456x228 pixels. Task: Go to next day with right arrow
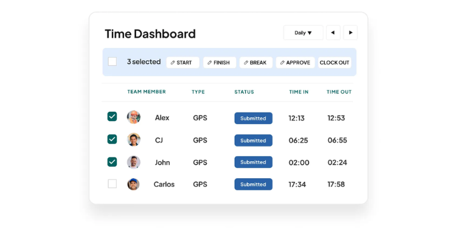(x=350, y=33)
